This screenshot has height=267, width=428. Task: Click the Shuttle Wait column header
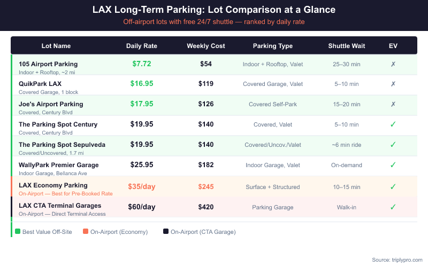[x=347, y=46]
